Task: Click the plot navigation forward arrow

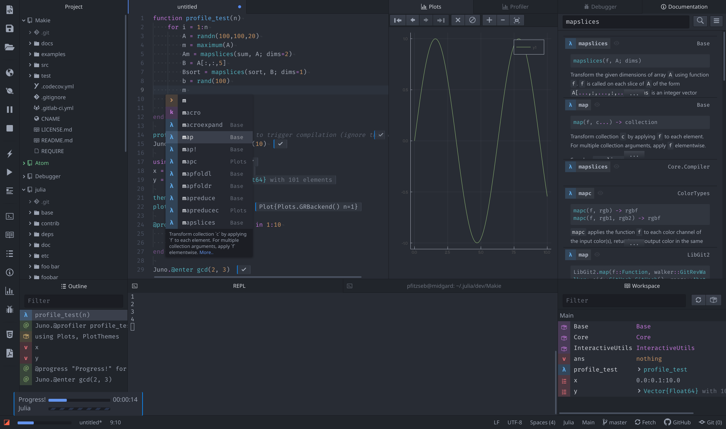Action: [x=426, y=19]
